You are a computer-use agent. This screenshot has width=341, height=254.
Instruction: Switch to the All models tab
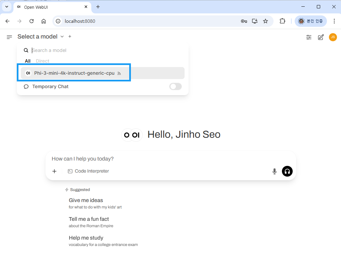(28, 61)
